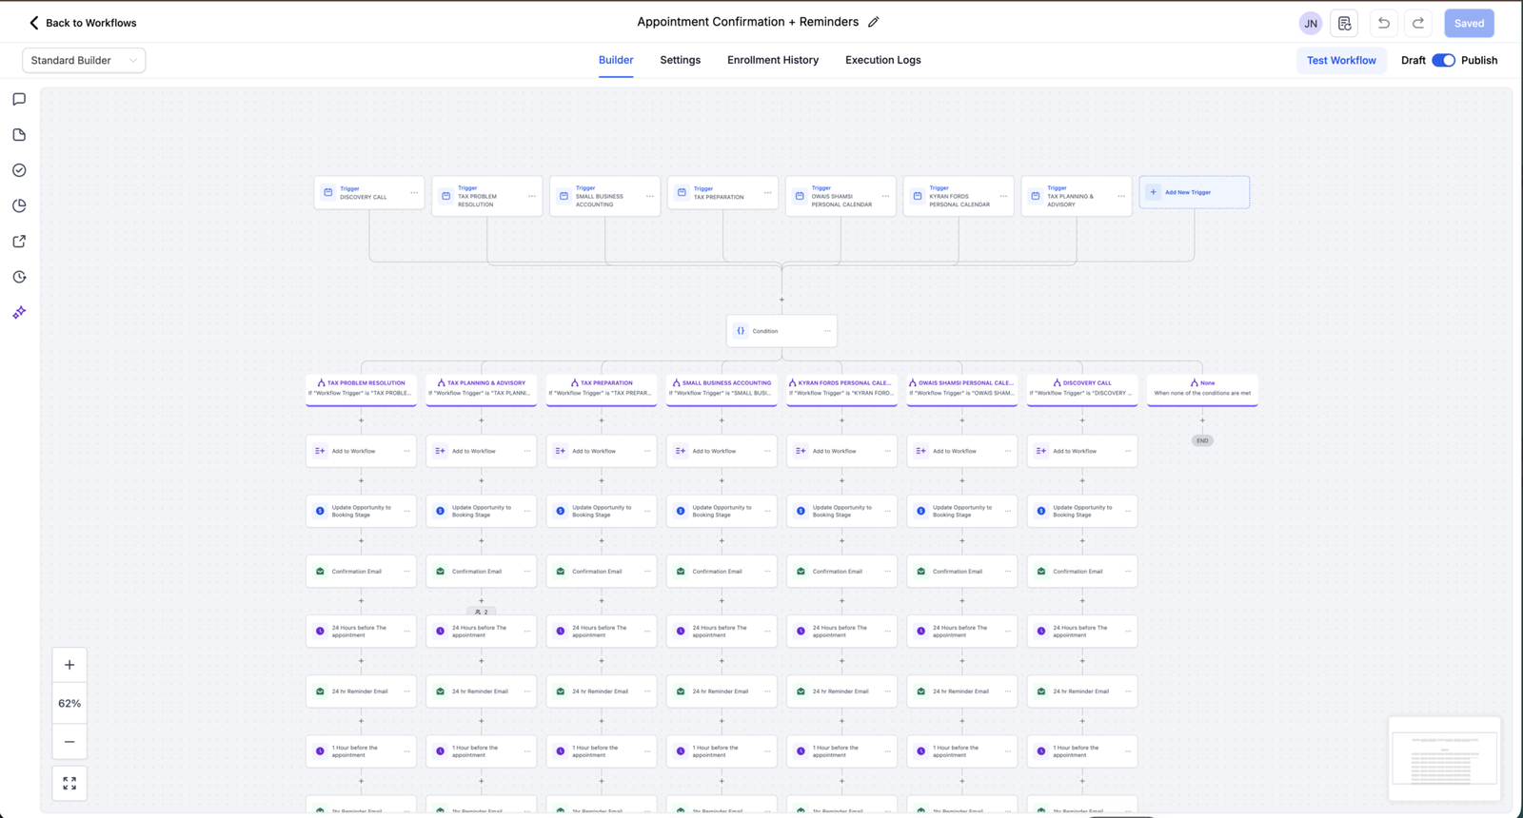The image size is (1523, 818).
Task: Click the pencil icon to rename workflow
Action: [x=873, y=22]
